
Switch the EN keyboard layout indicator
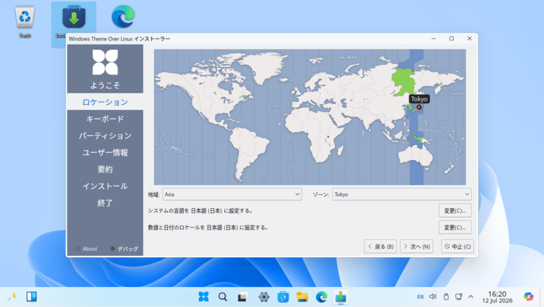tap(420, 296)
